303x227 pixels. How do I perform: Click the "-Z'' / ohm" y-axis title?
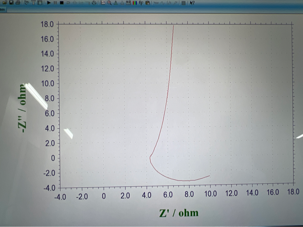click(x=22, y=108)
